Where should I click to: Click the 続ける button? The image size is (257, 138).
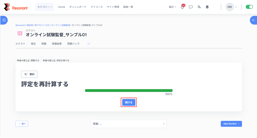pyautogui.click(x=128, y=102)
